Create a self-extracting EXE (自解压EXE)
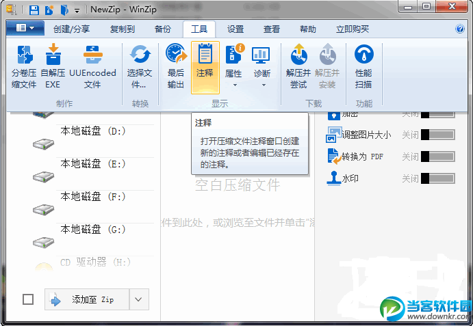Screen dimensions: 473x326 [53, 66]
